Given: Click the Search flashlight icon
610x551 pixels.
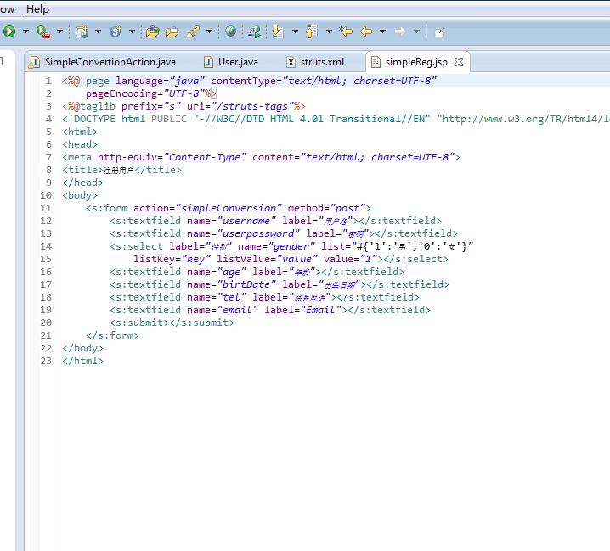Looking at the screenshot, I should click(193, 31).
